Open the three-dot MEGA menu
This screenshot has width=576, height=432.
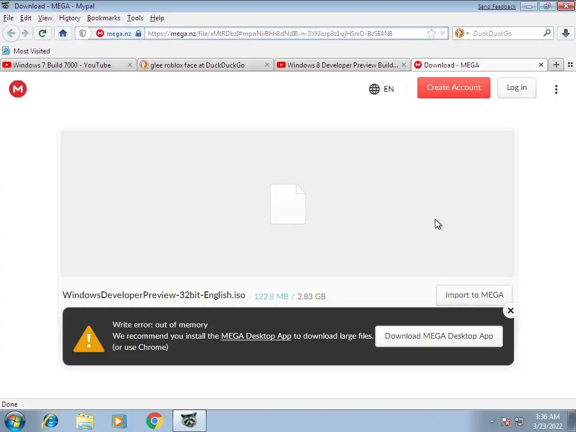556,89
